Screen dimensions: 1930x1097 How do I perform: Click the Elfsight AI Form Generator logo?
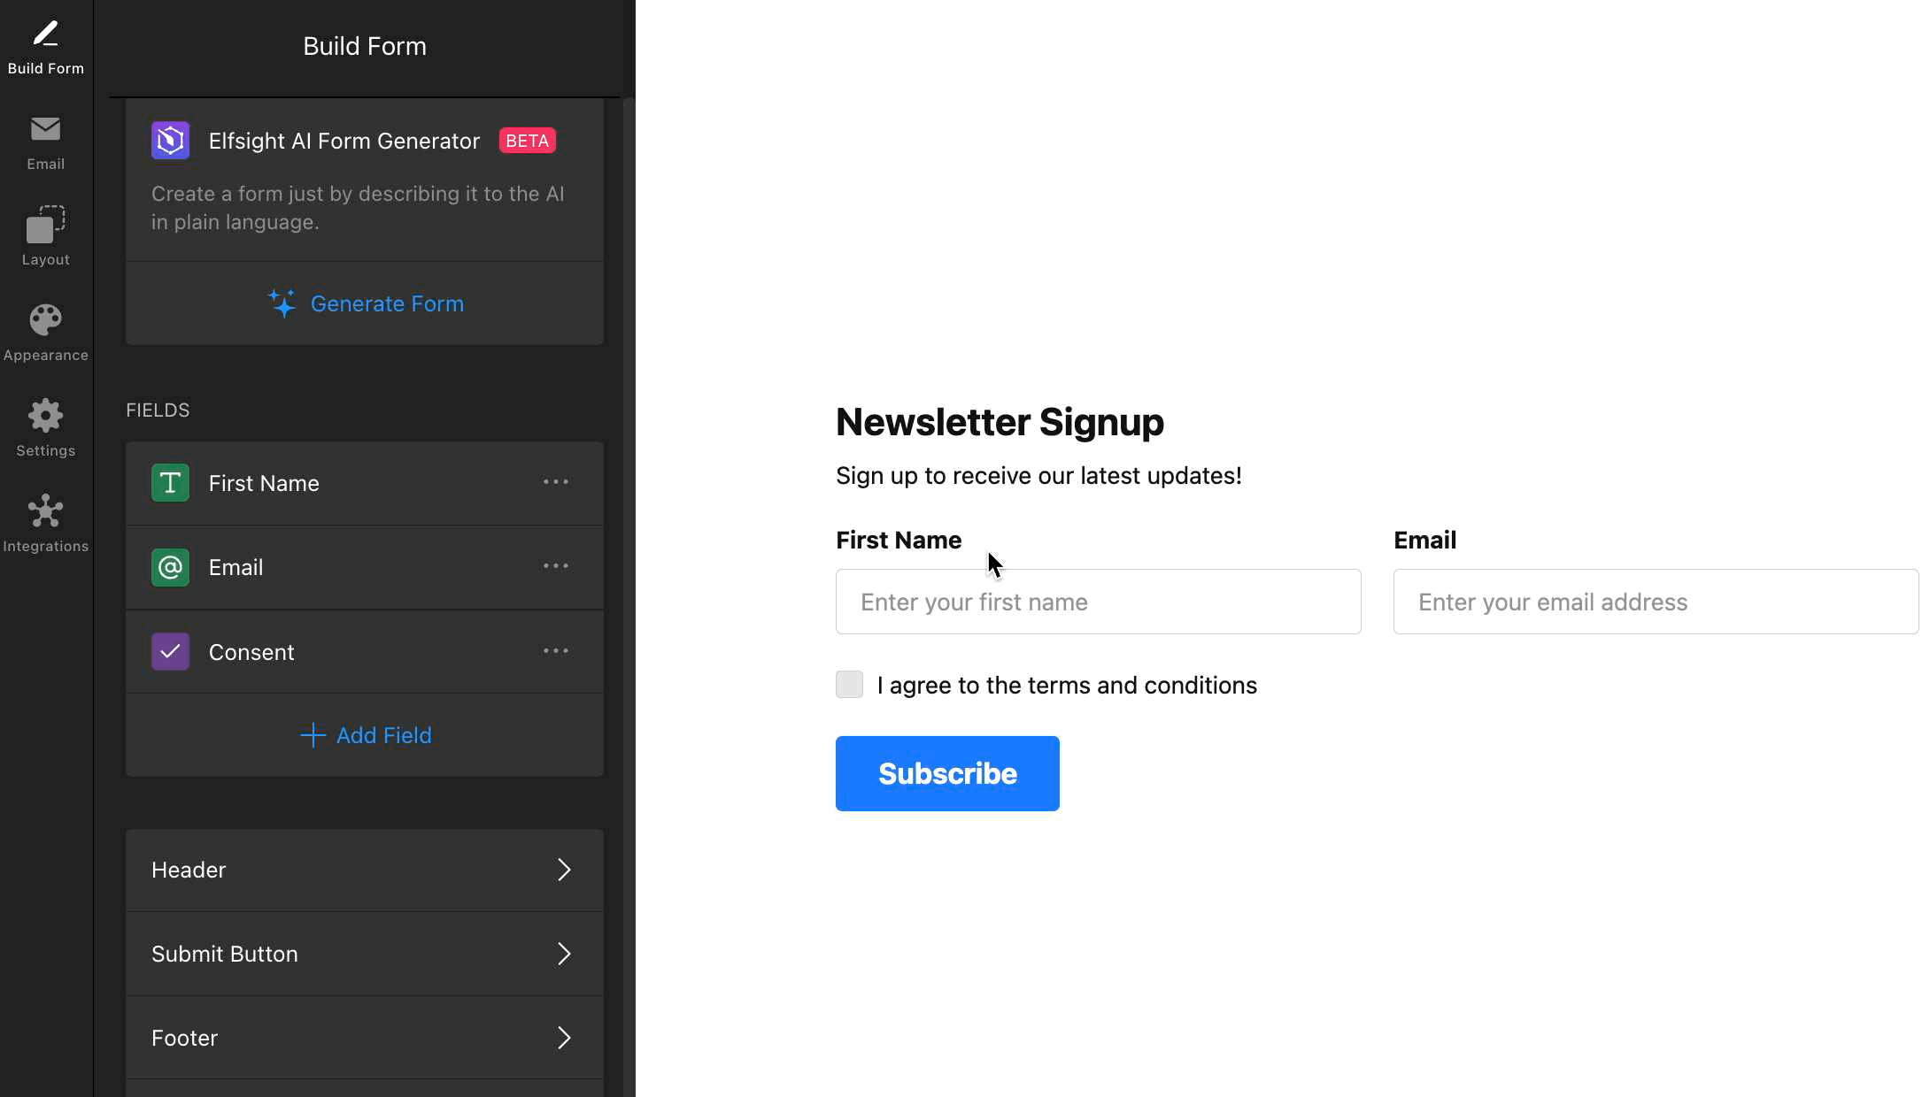pyautogui.click(x=170, y=141)
